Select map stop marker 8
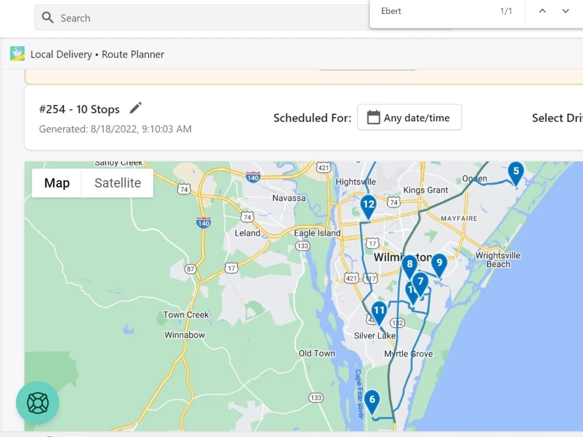The image size is (583, 437). point(409,266)
